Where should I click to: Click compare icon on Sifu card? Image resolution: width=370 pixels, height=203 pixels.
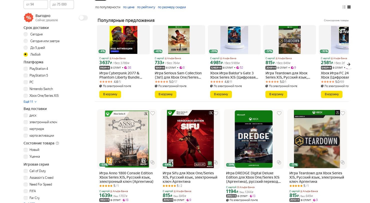tap(216, 163)
